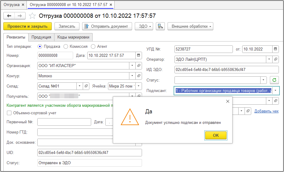Open the Оператор record icon

[x=276, y=59]
